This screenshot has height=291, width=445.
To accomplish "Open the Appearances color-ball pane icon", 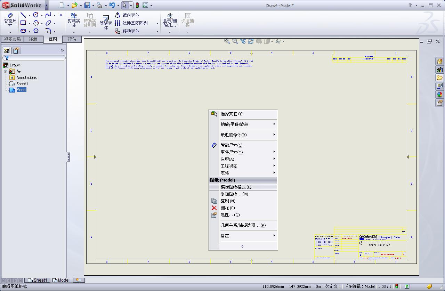I will point(439,95).
